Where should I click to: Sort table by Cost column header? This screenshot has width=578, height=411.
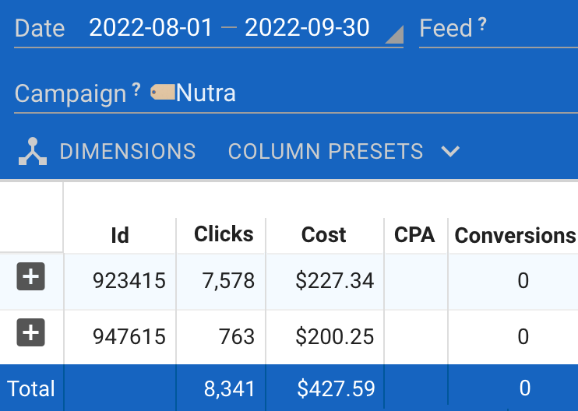tap(324, 235)
